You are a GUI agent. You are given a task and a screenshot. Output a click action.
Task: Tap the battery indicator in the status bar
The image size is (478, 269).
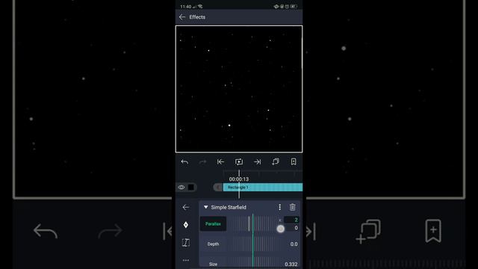click(x=294, y=7)
